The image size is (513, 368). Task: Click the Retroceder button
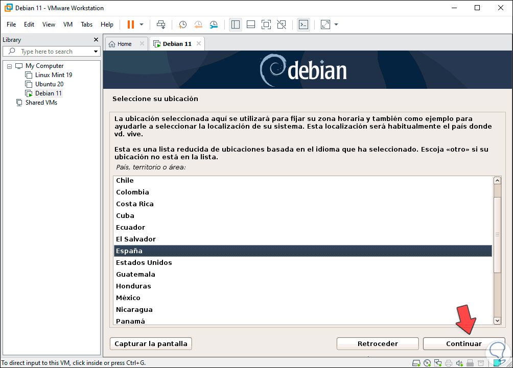click(378, 344)
